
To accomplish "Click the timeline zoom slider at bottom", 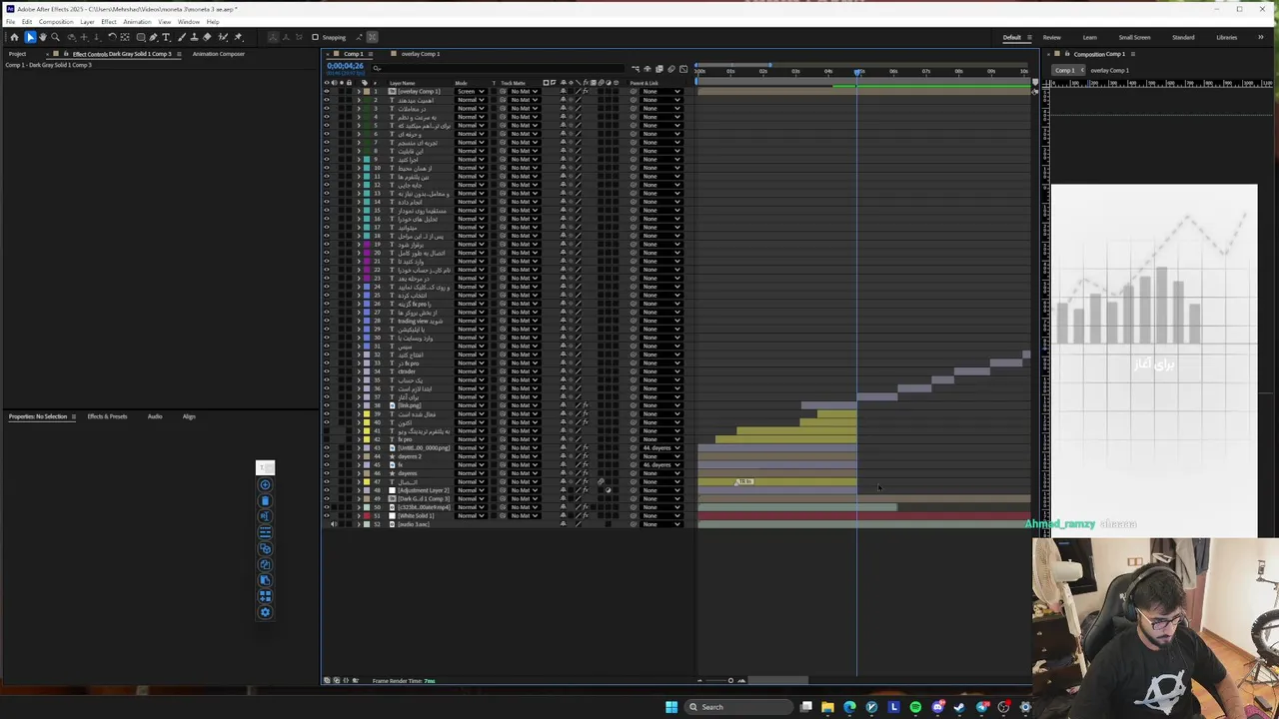I will [730, 681].
